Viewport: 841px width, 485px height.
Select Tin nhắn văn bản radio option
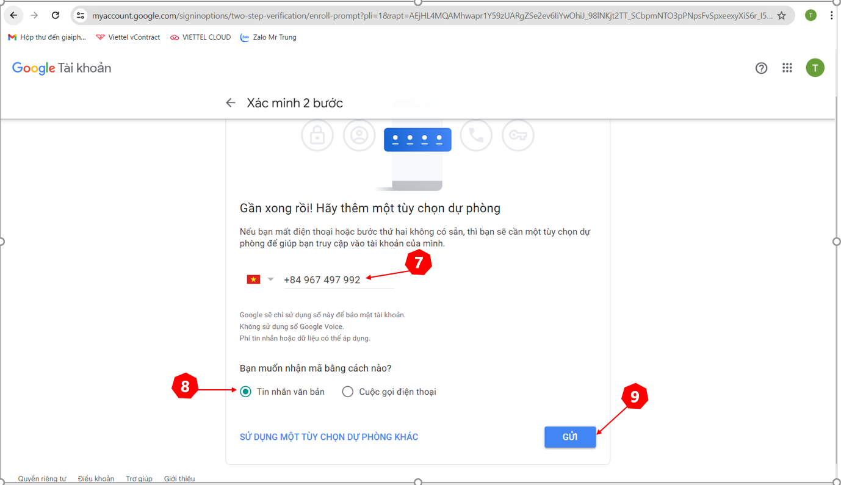(x=245, y=392)
